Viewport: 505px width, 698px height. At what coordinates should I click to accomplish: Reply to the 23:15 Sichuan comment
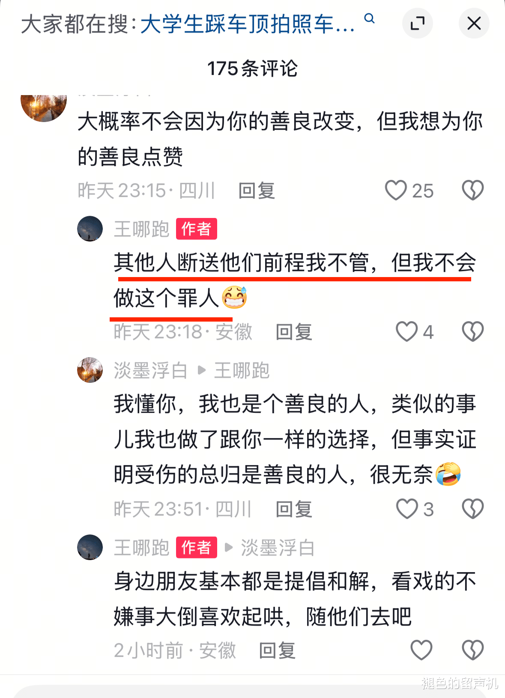[x=257, y=191]
